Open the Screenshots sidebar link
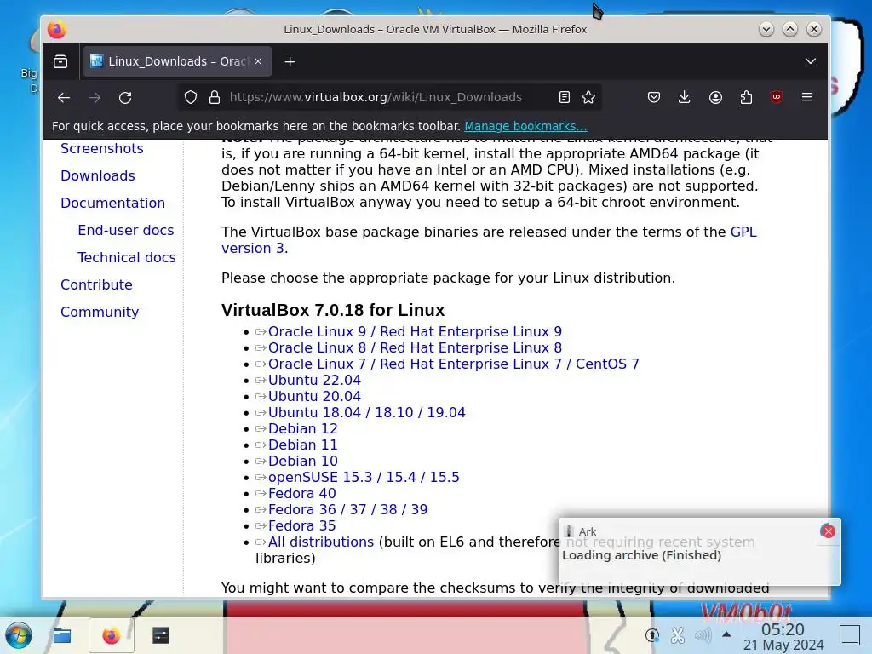Image resolution: width=872 pixels, height=654 pixels. (102, 148)
